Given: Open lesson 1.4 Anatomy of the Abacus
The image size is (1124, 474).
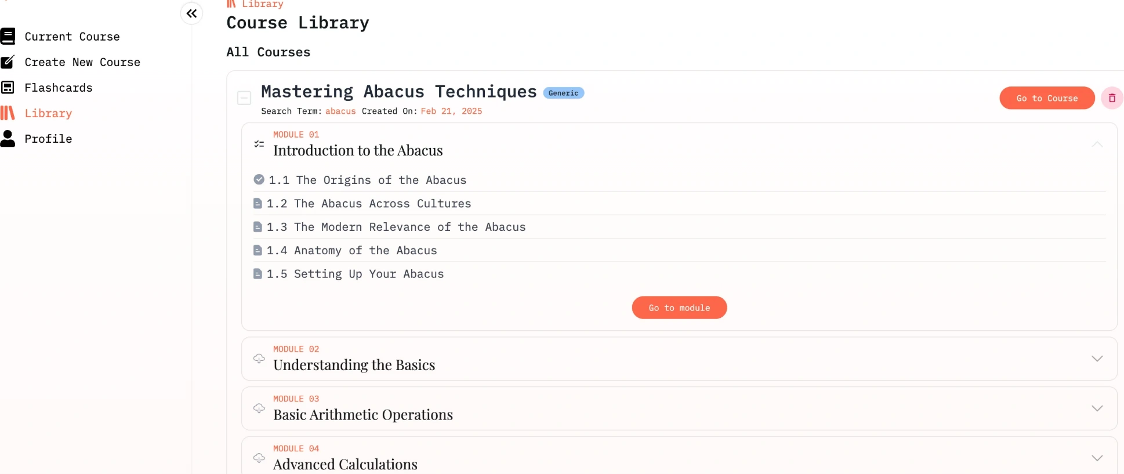Looking at the screenshot, I should click(x=352, y=250).
